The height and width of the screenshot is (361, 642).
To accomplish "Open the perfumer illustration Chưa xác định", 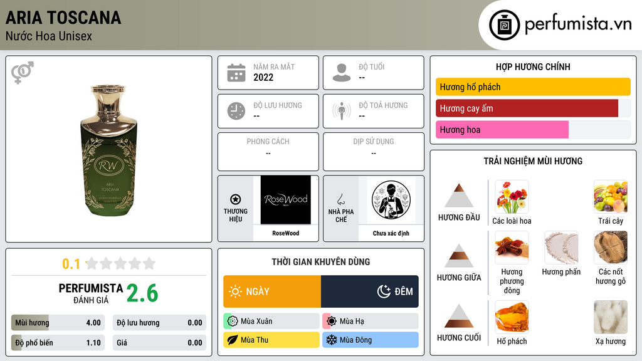I will point(391,200).
